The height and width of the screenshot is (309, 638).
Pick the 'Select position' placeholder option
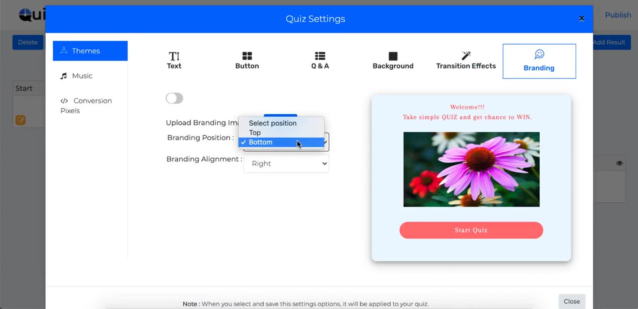(273, 123)
